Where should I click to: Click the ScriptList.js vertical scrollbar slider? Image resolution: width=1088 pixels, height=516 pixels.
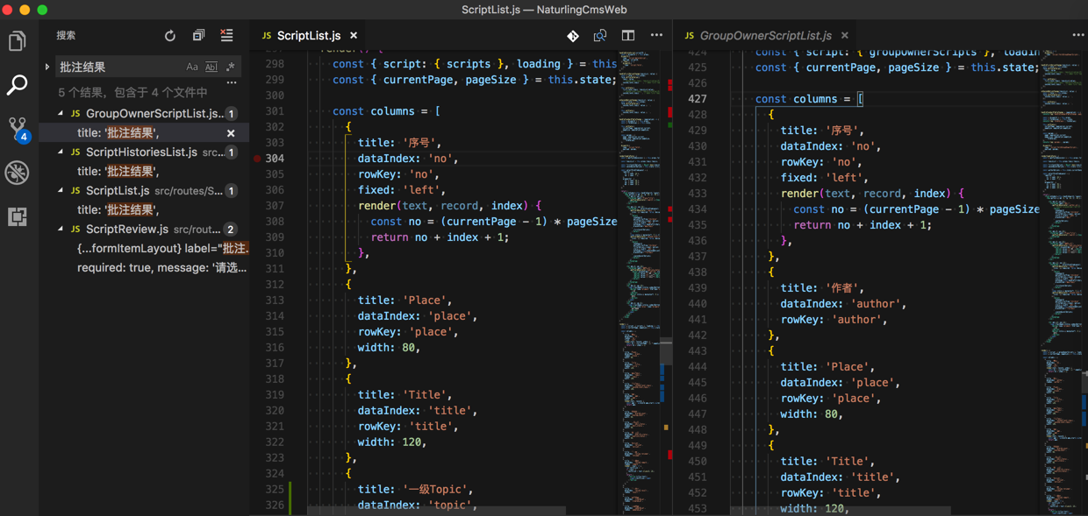(667, 350)
